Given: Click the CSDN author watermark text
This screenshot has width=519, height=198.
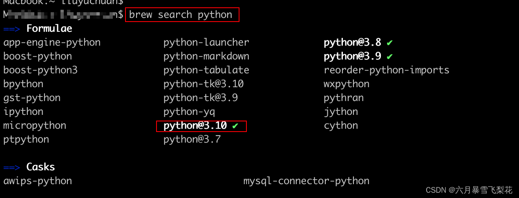Looking at the screenshot, I should (x=469, y=190).
